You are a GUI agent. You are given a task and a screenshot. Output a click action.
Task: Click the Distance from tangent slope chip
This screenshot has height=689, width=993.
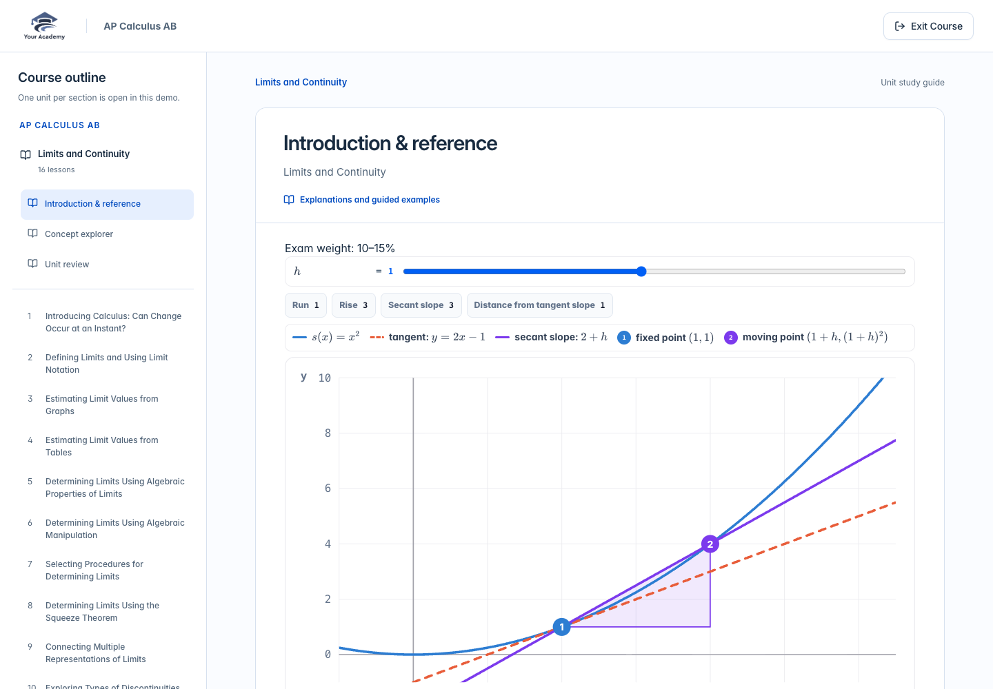click(x=539, y=305)
